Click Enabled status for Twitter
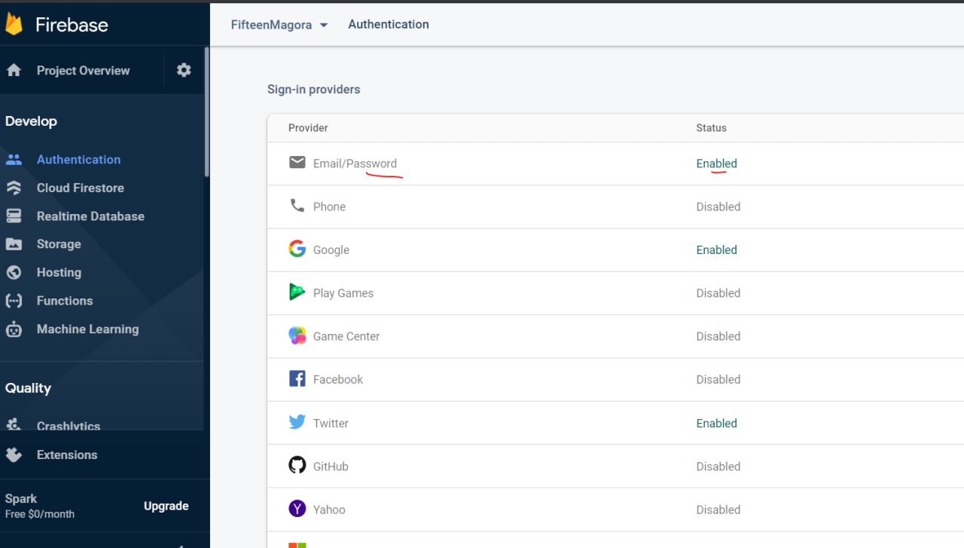964x548 pixels. 716,423
